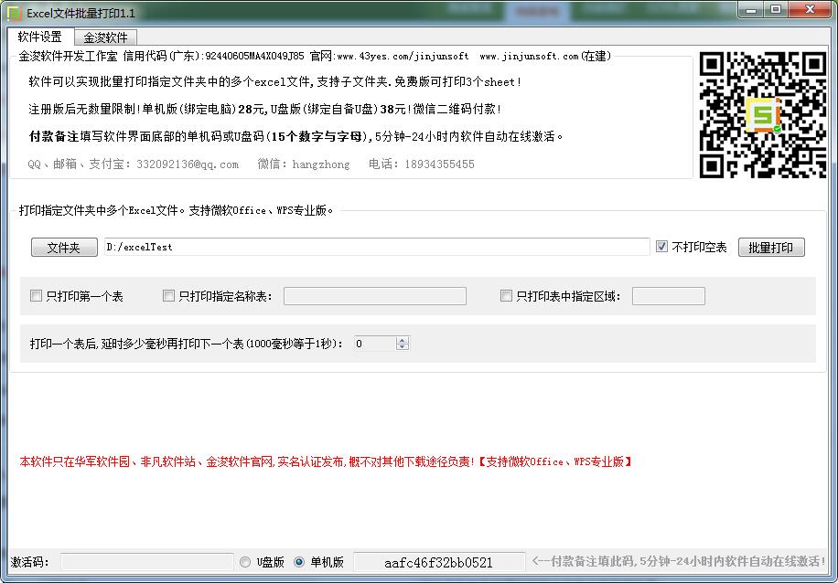Select the U盘版 radio button
The image size is (838, 583).
[245, 562]
